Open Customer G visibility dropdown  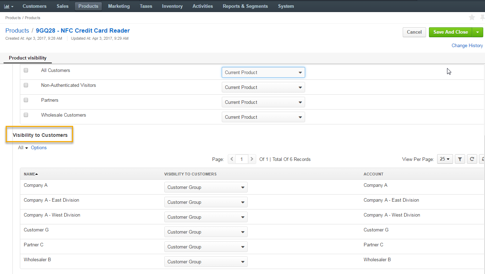click(206, 232)
